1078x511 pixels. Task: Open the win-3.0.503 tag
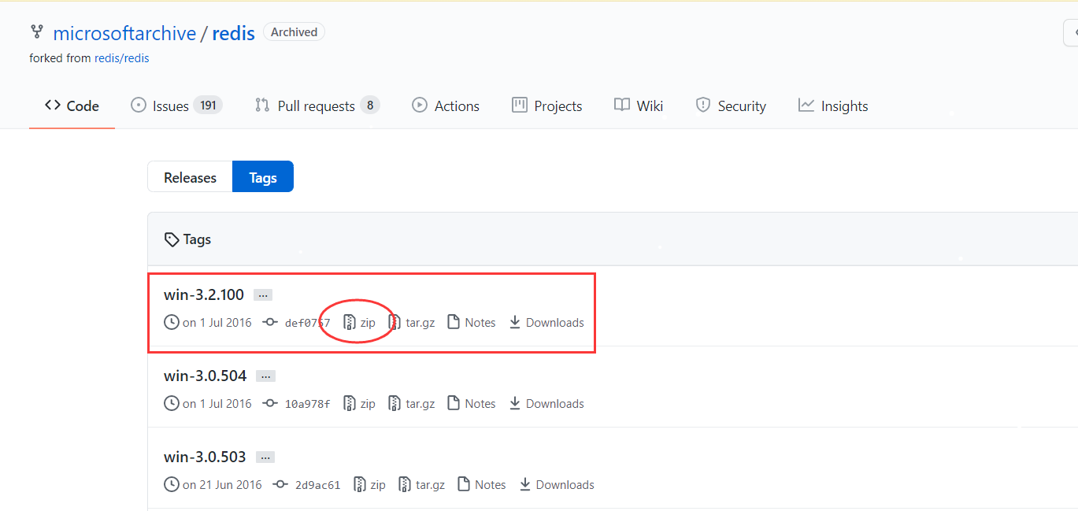coord(205,457)
